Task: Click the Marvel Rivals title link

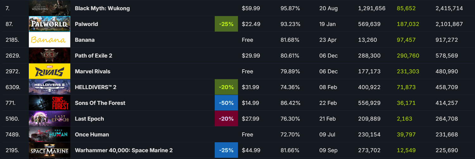Action: tap(92, 71)
